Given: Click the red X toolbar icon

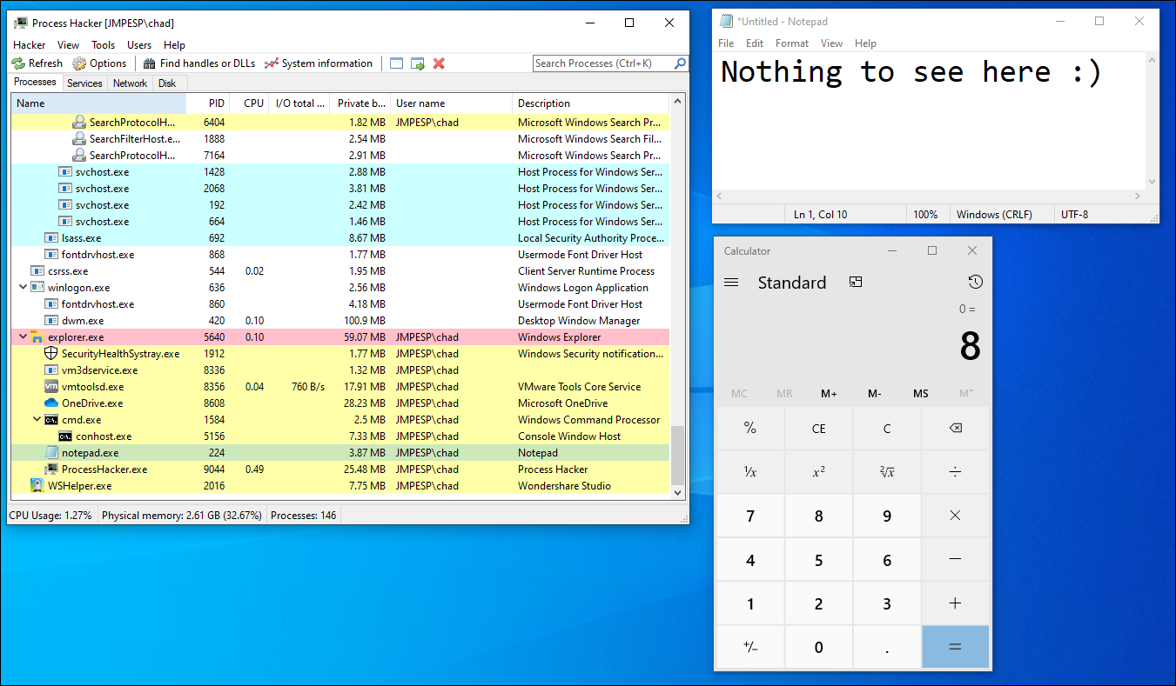Looking at the screenshot, I should [439, 63].
